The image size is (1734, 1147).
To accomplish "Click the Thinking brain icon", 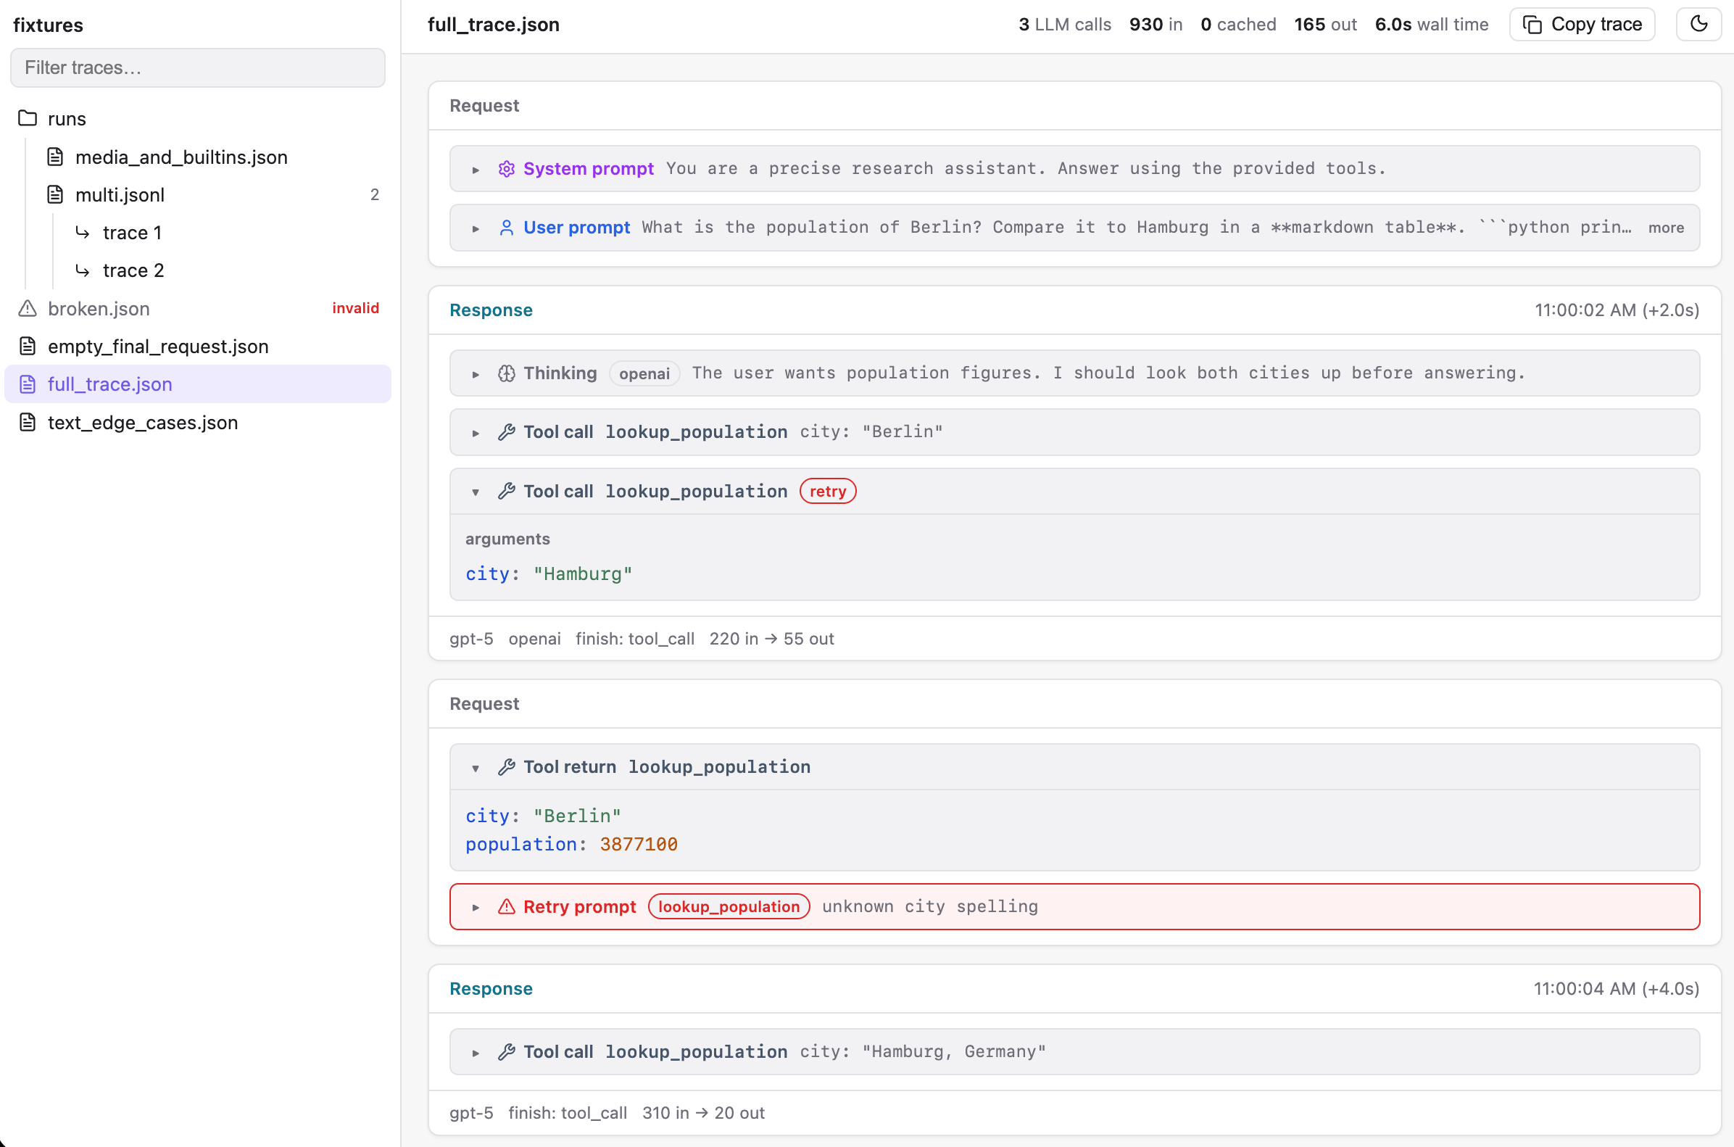I will coord(506,373).
